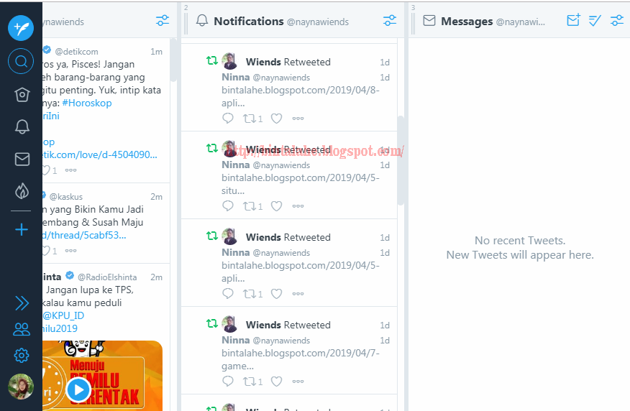Like the 2019/04/5-apli tweet
This screenshot has width=630, height=411.
coord(276,294)
